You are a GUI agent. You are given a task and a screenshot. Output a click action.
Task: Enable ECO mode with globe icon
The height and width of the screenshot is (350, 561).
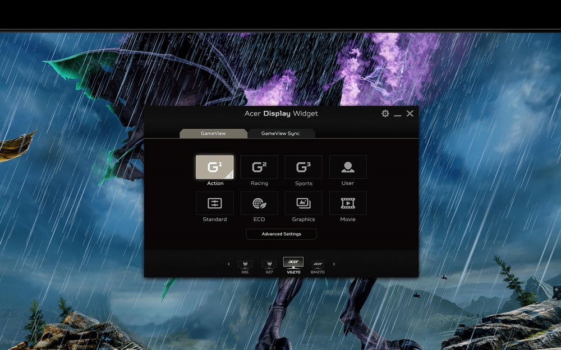coord(259,203)
